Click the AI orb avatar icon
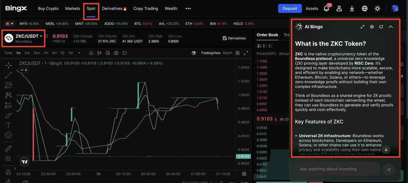This screenshot has width=408, height=183. point(395,9)
